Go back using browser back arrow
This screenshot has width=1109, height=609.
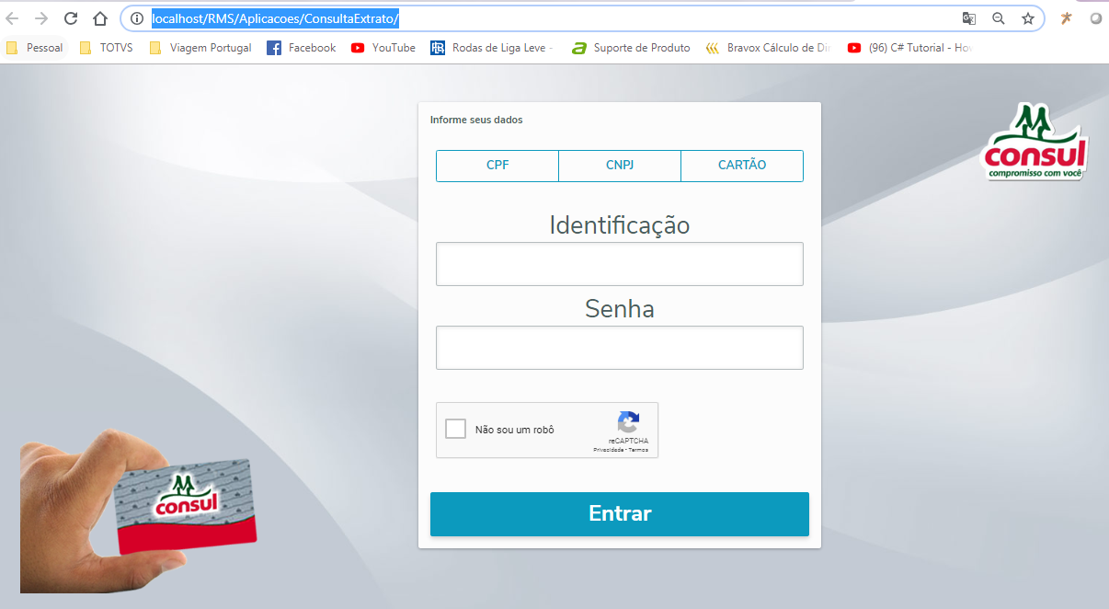coord(13,18)
